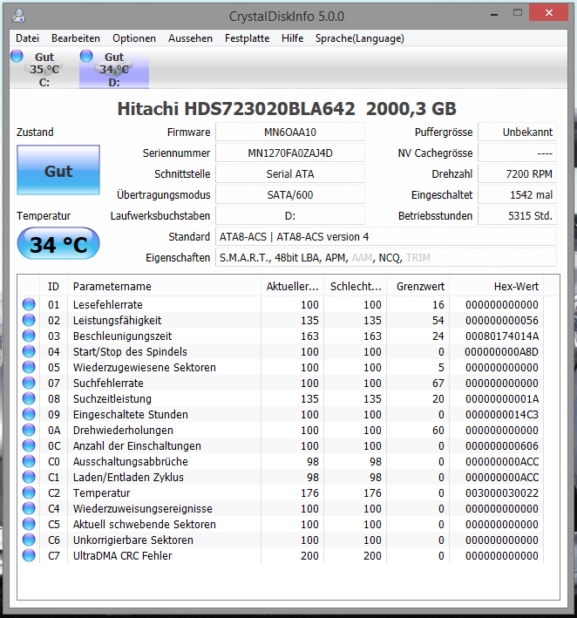Click the 34 °C temperature indicator
This screenshot has height=618, width=577.
(x=58, y=243)
